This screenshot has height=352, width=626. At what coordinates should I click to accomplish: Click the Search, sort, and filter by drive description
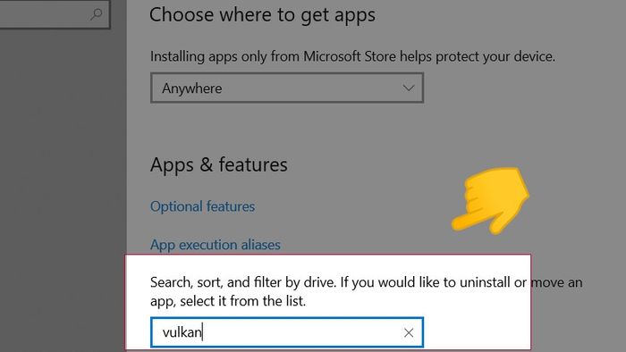pyautogui.click(x=366, y=291)
